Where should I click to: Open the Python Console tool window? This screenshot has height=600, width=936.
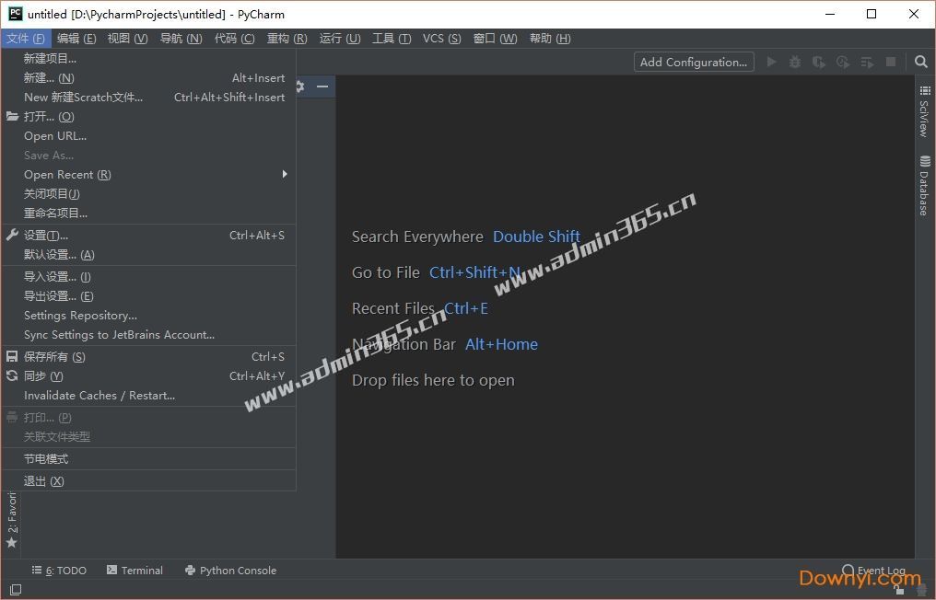[231, 571]
